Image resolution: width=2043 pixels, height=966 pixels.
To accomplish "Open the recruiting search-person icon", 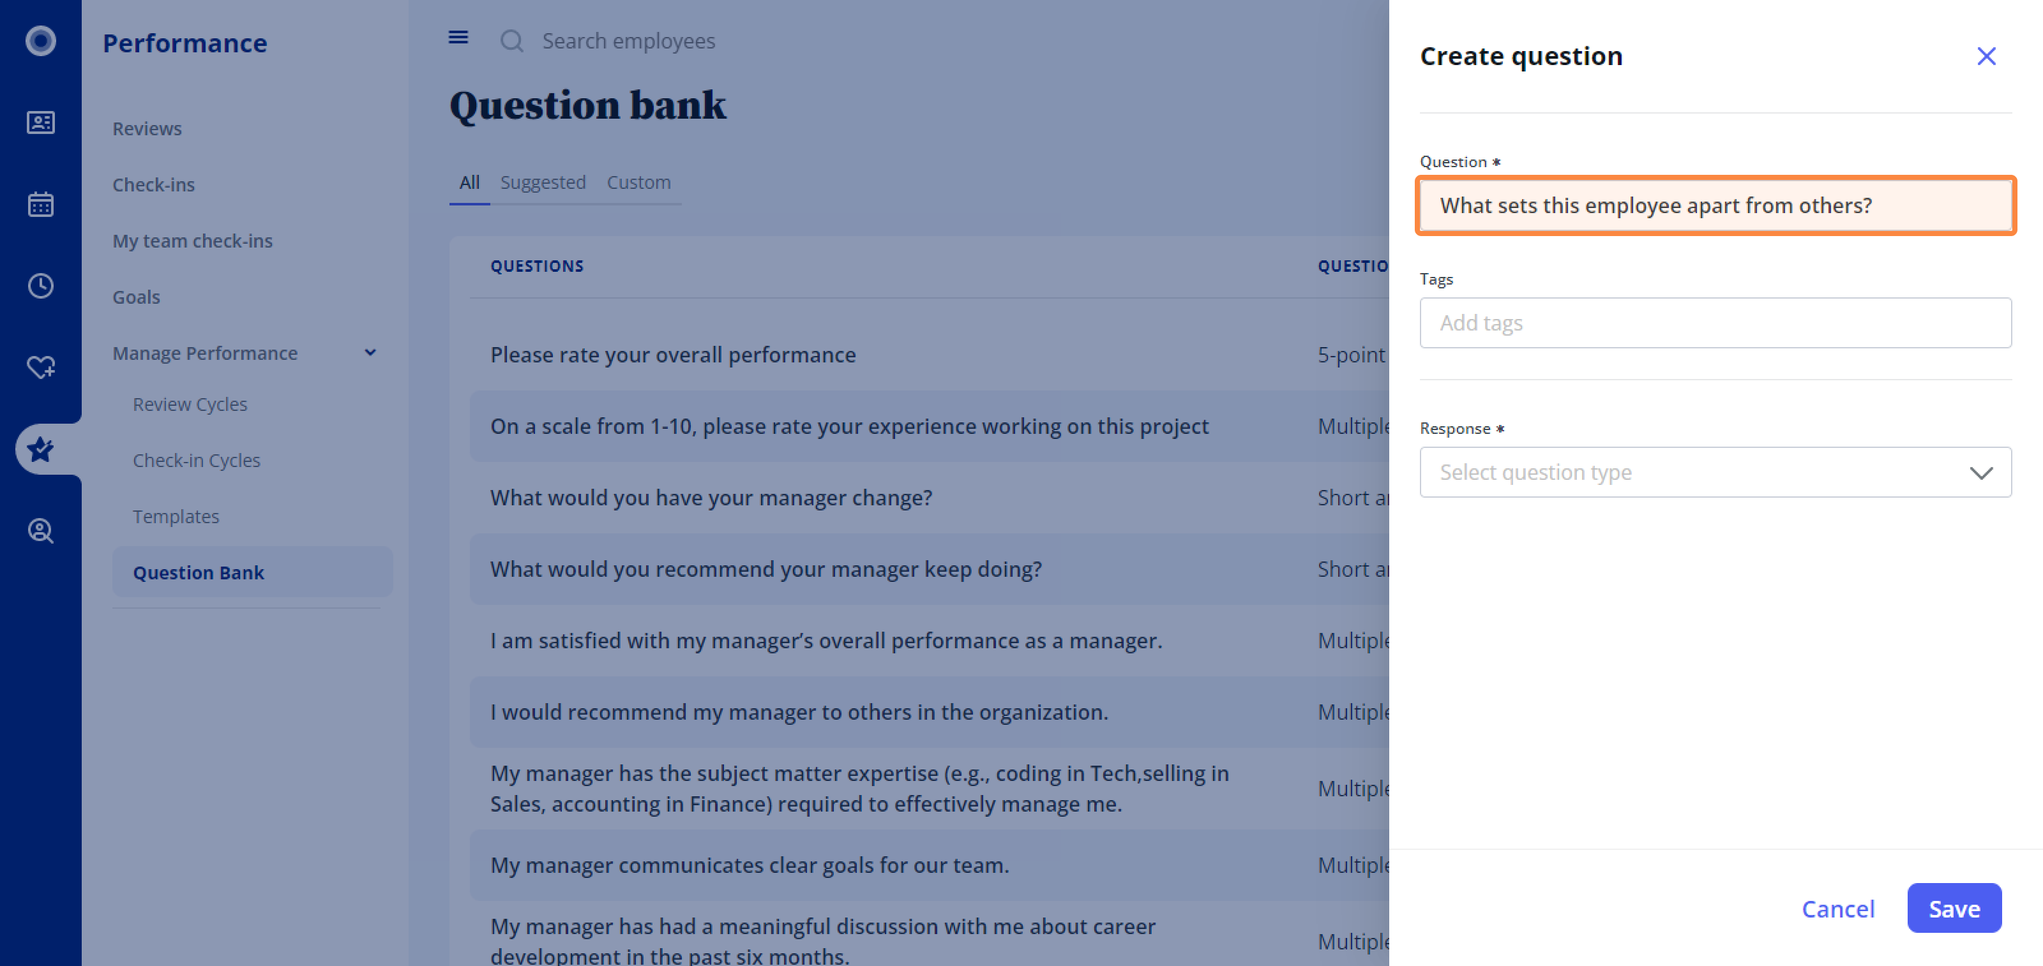I will (40, 531).
